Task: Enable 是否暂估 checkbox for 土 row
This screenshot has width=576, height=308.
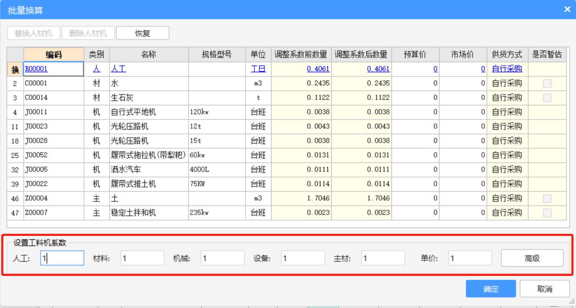Action: tap(547, 199)
